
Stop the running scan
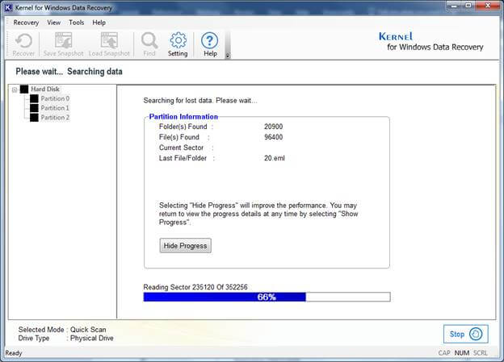466,334
